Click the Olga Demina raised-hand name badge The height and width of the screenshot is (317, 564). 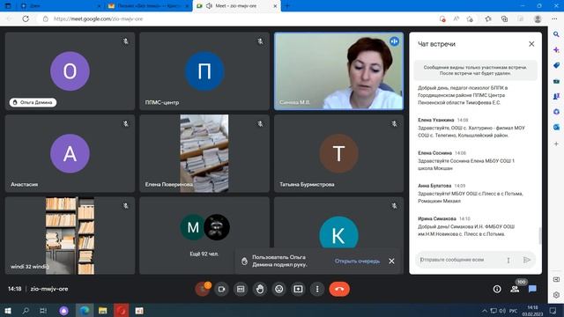point(33,102)
